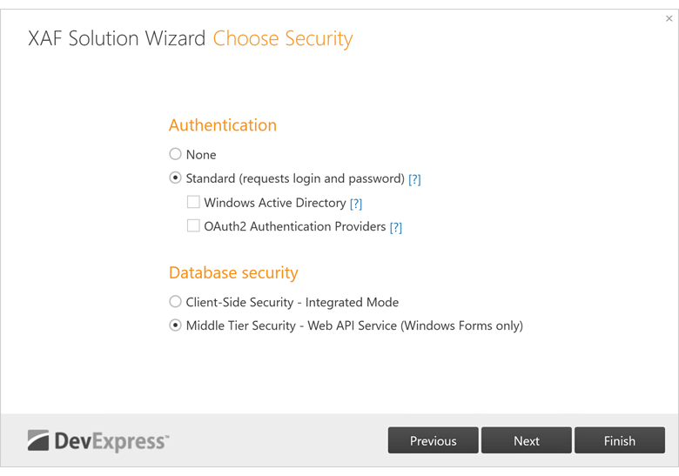Image resolution: width=679 pixels, height=476 pixels.
Task: Click the Authentication section heading
Action: [x=223, y=125]
